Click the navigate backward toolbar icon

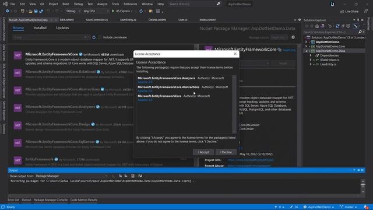pyautogui.click(x=8, y=11)
